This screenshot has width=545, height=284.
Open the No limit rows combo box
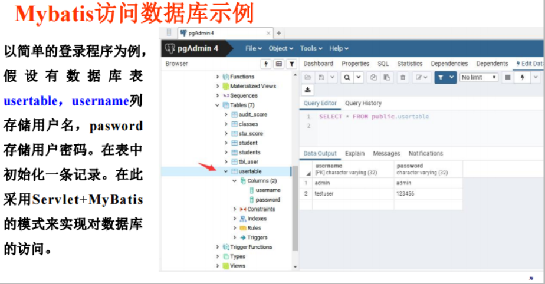479,77
